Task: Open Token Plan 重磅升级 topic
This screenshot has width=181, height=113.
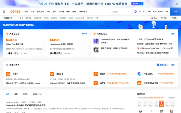Action: coord(15,44)
